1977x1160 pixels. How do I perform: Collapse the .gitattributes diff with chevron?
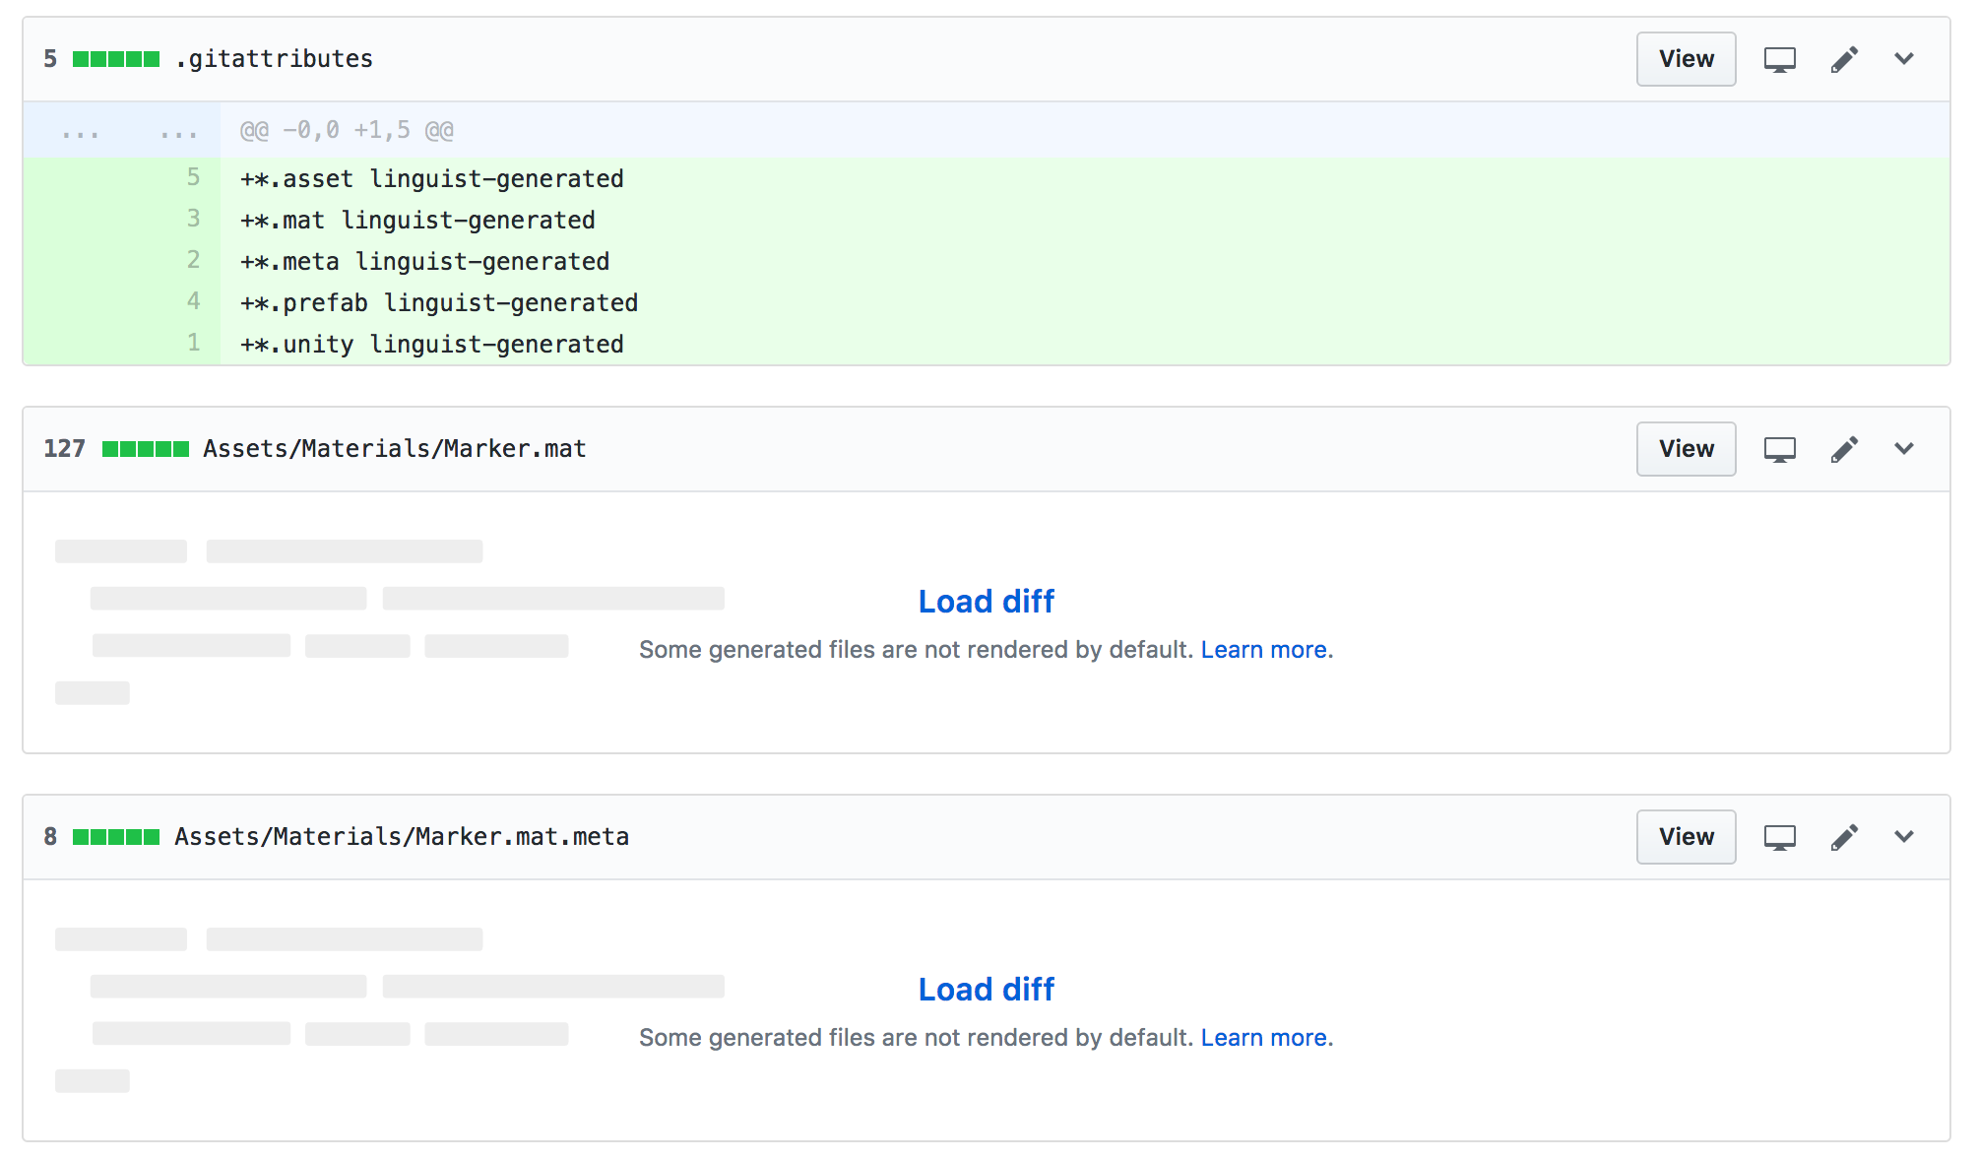click(1904, 59)
